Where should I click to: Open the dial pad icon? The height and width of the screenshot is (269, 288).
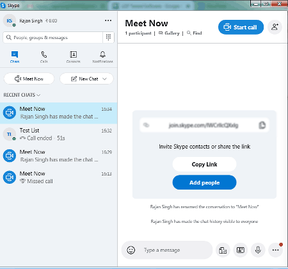108,37
